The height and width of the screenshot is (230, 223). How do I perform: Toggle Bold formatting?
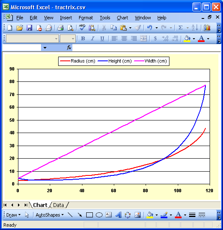tap(83, 39)
